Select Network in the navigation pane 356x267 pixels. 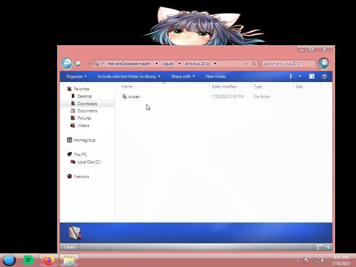81,176
